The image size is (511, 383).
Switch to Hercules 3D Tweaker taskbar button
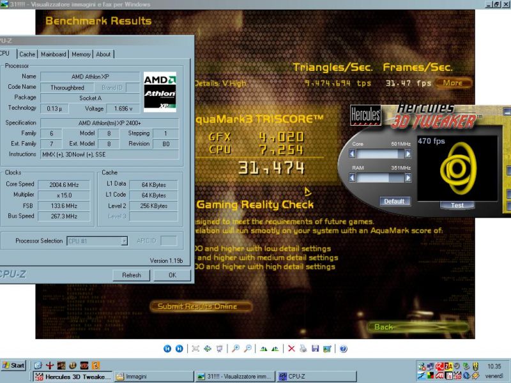[x=73, y=377]
